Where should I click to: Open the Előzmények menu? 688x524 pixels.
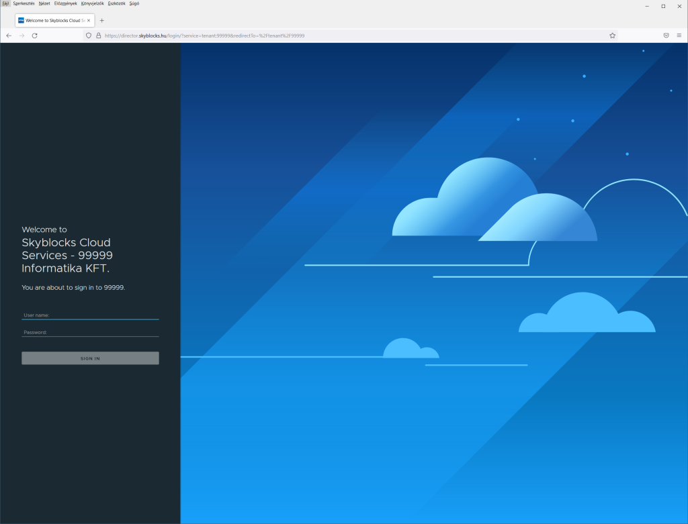[66, 3]
